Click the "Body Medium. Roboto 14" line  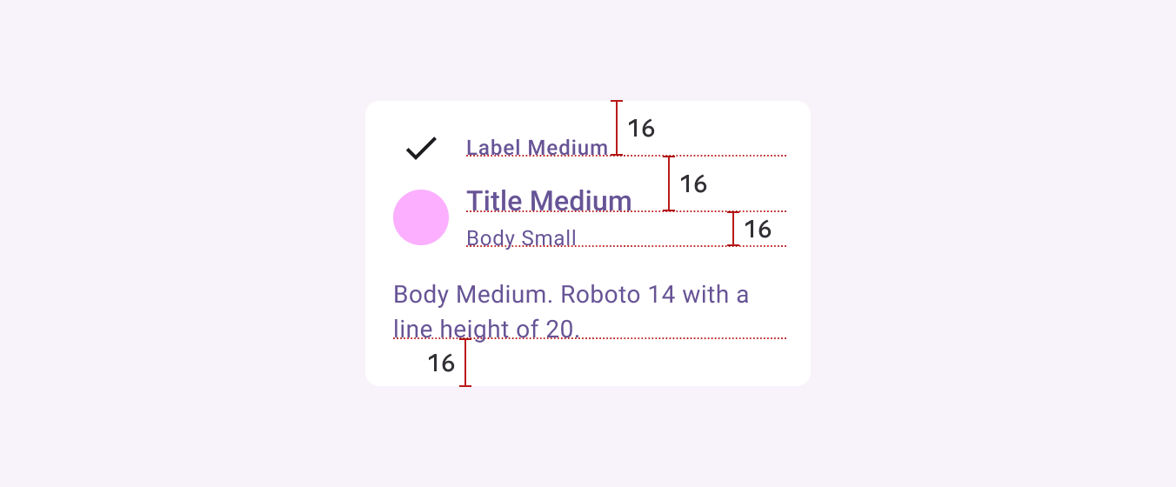coord(571,295)
